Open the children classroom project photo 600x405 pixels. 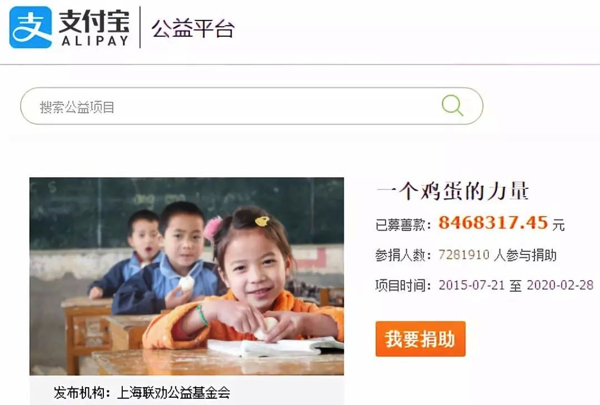[187, 276]
